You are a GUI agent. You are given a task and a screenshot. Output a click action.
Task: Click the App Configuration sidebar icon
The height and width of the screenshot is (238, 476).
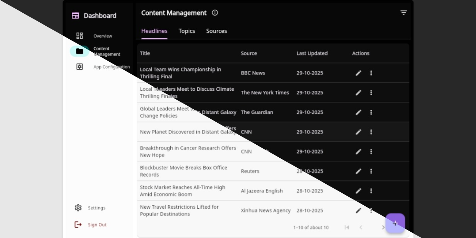(x=80, y=67)
